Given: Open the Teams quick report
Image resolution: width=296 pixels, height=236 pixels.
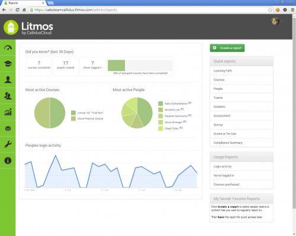Looking at the screenshot, I should [242, 98].
